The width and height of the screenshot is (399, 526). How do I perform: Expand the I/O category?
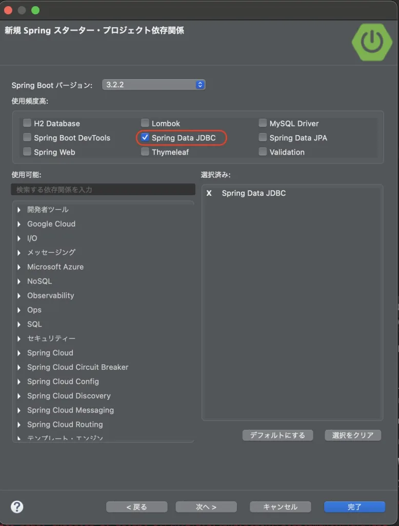click(x=19, y=238)
